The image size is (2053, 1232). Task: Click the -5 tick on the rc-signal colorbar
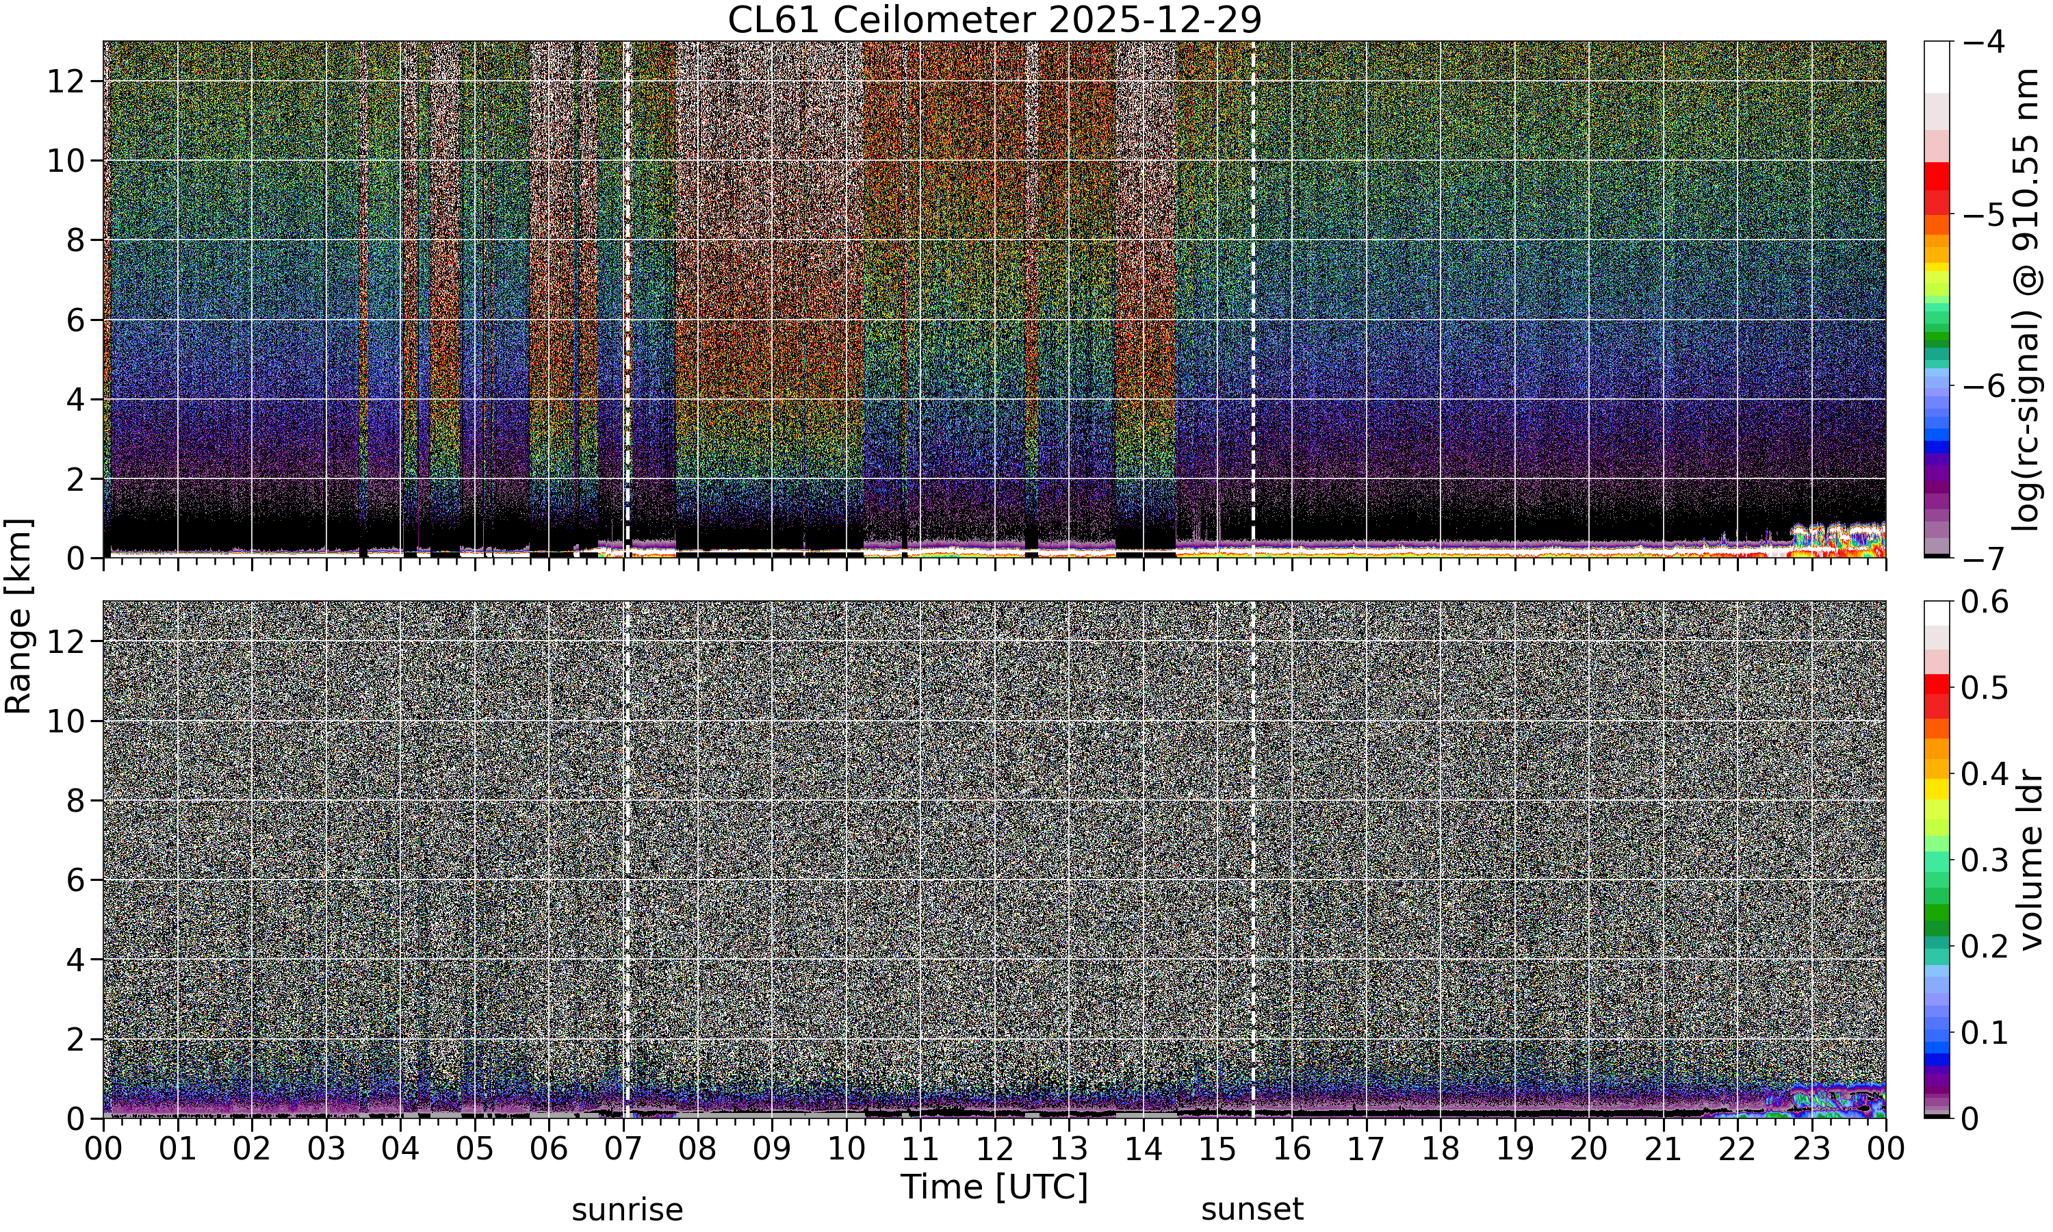tap(1982, 214)
